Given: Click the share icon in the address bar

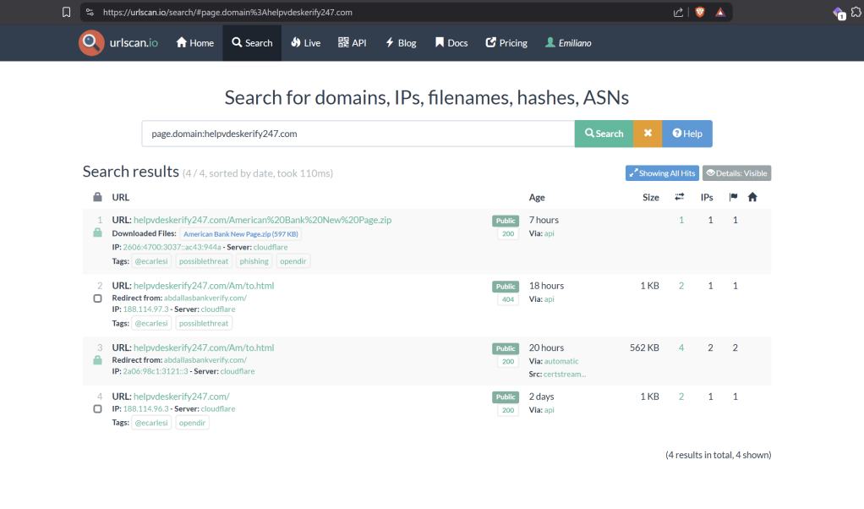Looking at the screenshot, I should [x=678, y=12].
